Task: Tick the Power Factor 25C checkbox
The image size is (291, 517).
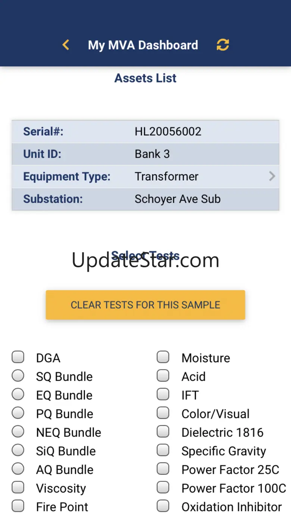Action: pyautogui.click(x=163, y=469)
